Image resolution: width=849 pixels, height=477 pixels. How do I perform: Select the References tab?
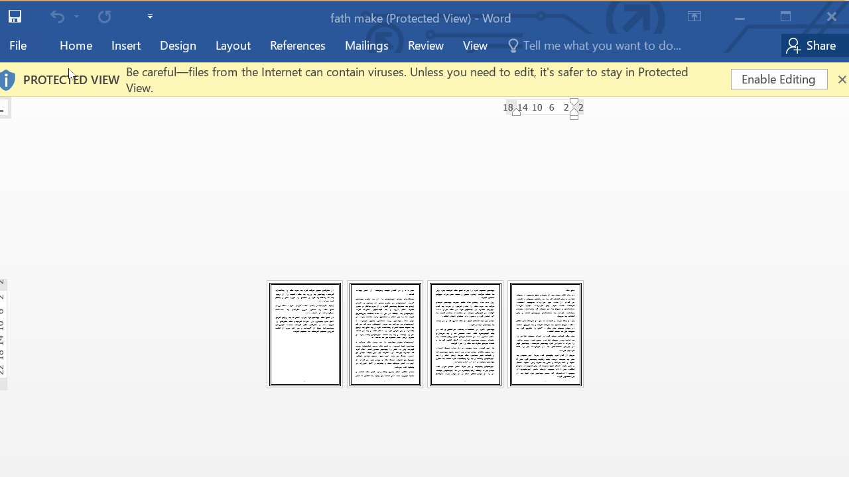pos(297,46)
